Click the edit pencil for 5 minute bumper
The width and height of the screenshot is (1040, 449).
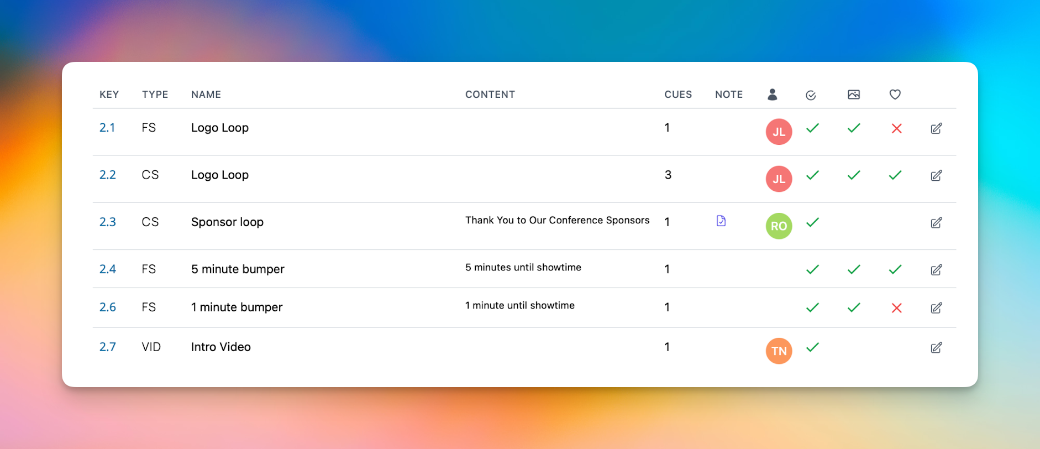pyautogui.click(x=936, y=269)
